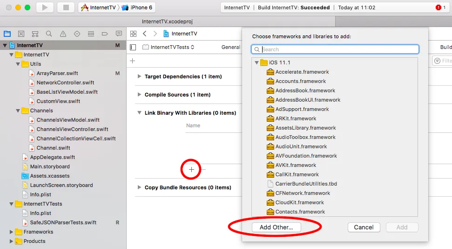452x249 pixels.
Task: Choose the iPhone 6 destination
Action: pos(137,7)
